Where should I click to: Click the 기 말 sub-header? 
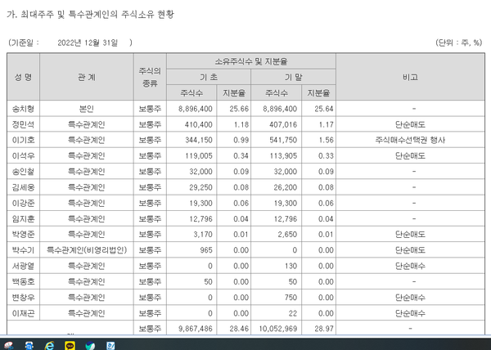(294, 77)
